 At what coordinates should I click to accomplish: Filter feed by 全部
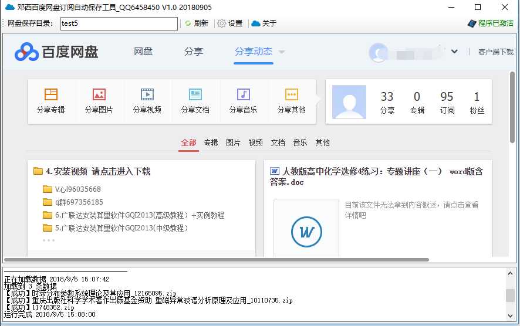point(189,143)
